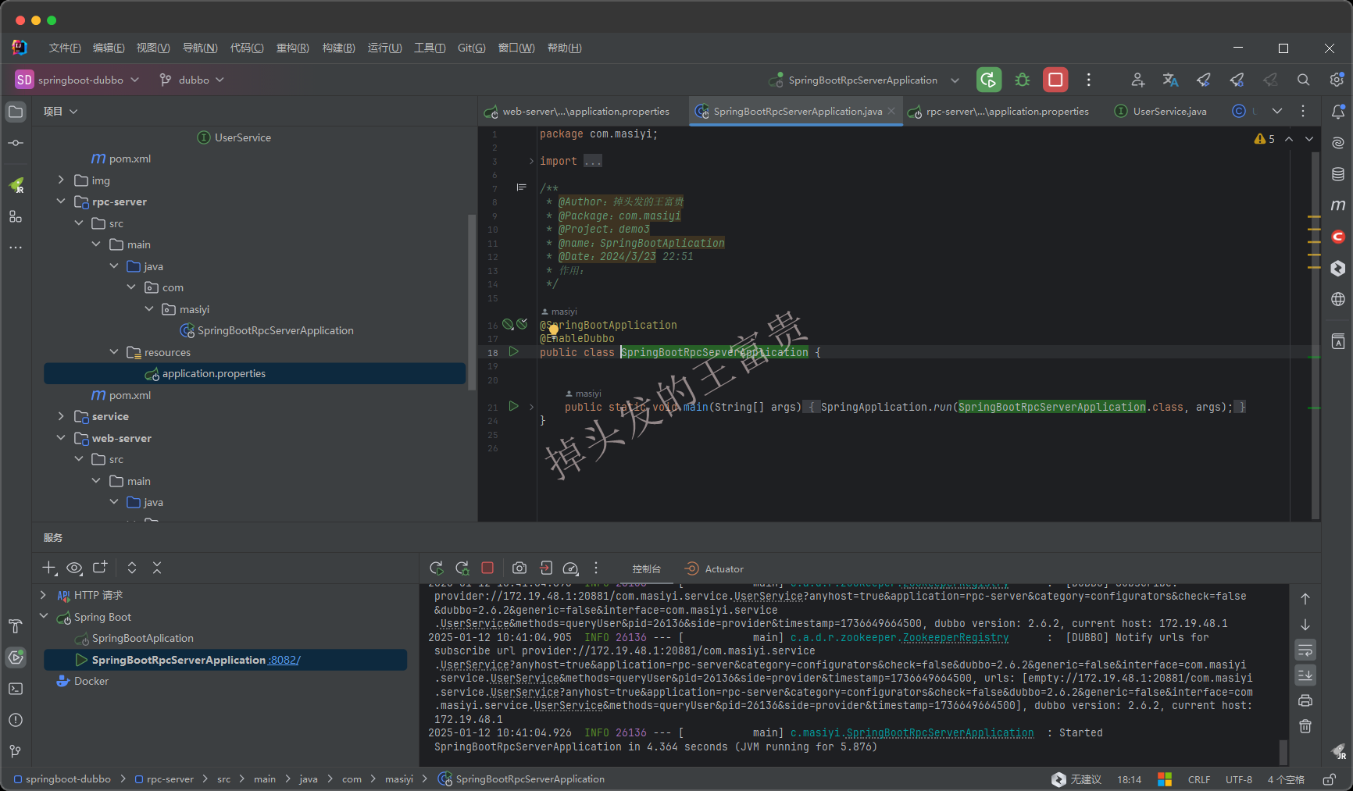This screenshot has height=791, width=1353.
Task: Open the project folder tool window icon
Action: click(x=16, y=112)
